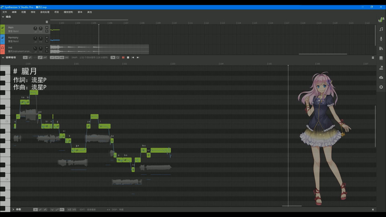Solo the Harmony track

coord(47,41)
